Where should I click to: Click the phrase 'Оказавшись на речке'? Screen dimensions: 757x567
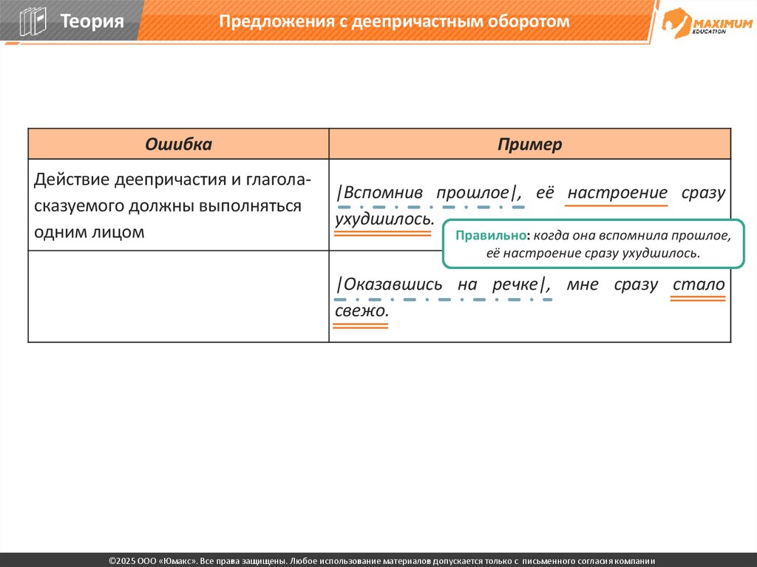[x=441, y=284]
